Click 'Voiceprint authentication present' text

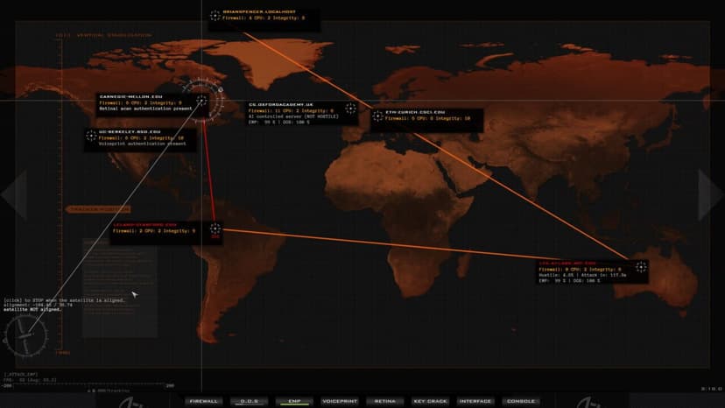(x=143, y=144)
